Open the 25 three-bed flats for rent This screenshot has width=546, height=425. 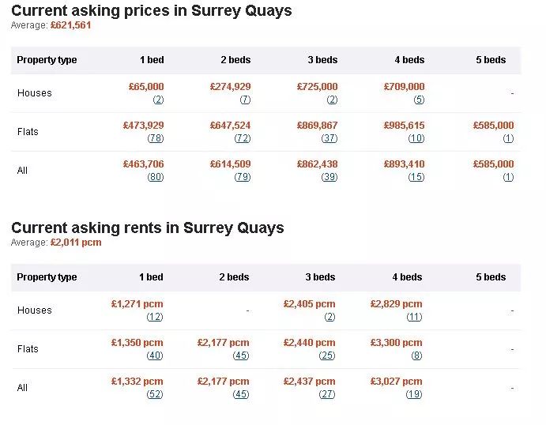(327, 355)
